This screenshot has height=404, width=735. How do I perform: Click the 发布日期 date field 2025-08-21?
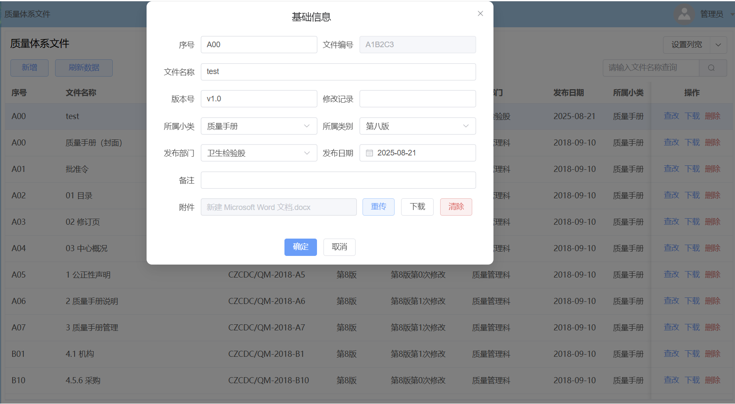tap(418, 153)
